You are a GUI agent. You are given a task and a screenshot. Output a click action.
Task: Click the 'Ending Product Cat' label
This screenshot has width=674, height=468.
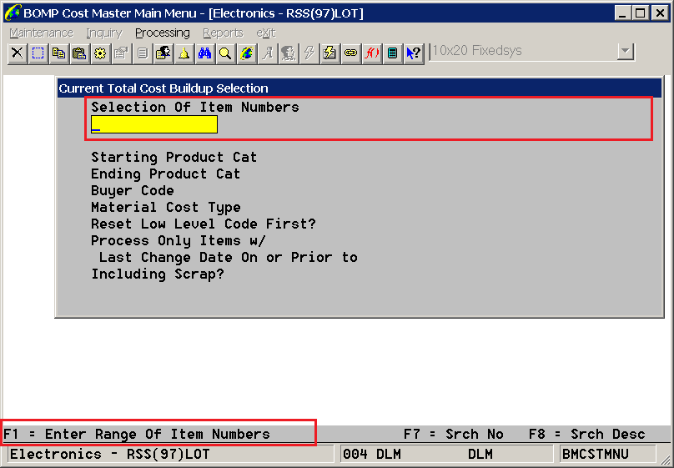coord(165,174)
